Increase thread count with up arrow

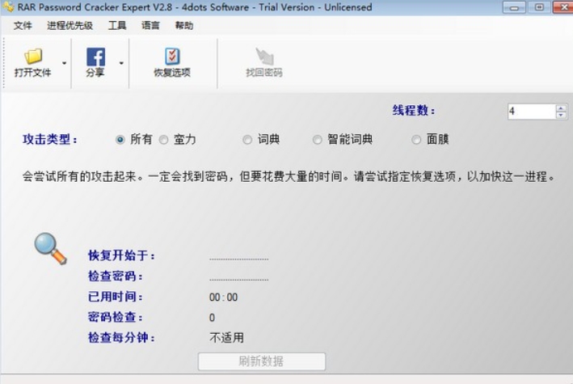[561, 108]
